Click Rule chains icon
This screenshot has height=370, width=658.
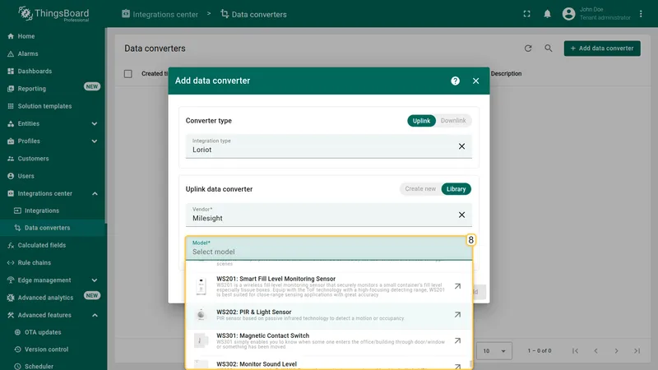[x=11, y=263]
